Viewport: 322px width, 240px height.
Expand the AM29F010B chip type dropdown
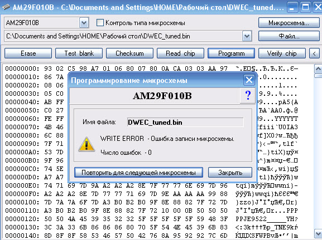pos(84,23)
